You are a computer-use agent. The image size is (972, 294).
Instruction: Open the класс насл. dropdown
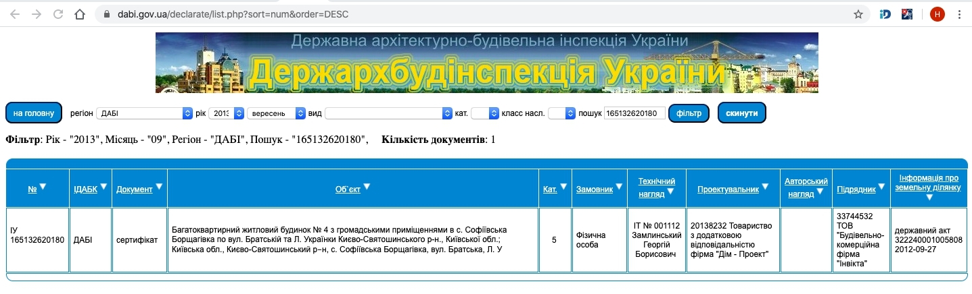click(561, 113)
